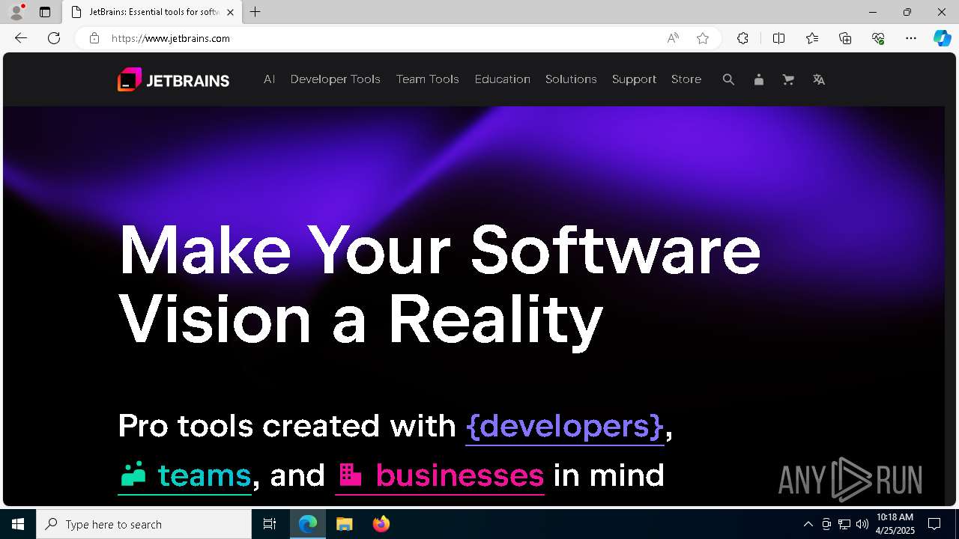
Task: Open the Store menu item
Action: pos(686,79)
